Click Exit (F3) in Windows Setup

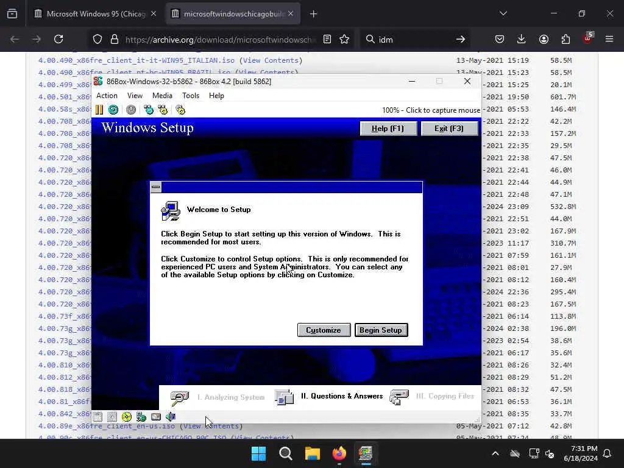coord(449,129)
